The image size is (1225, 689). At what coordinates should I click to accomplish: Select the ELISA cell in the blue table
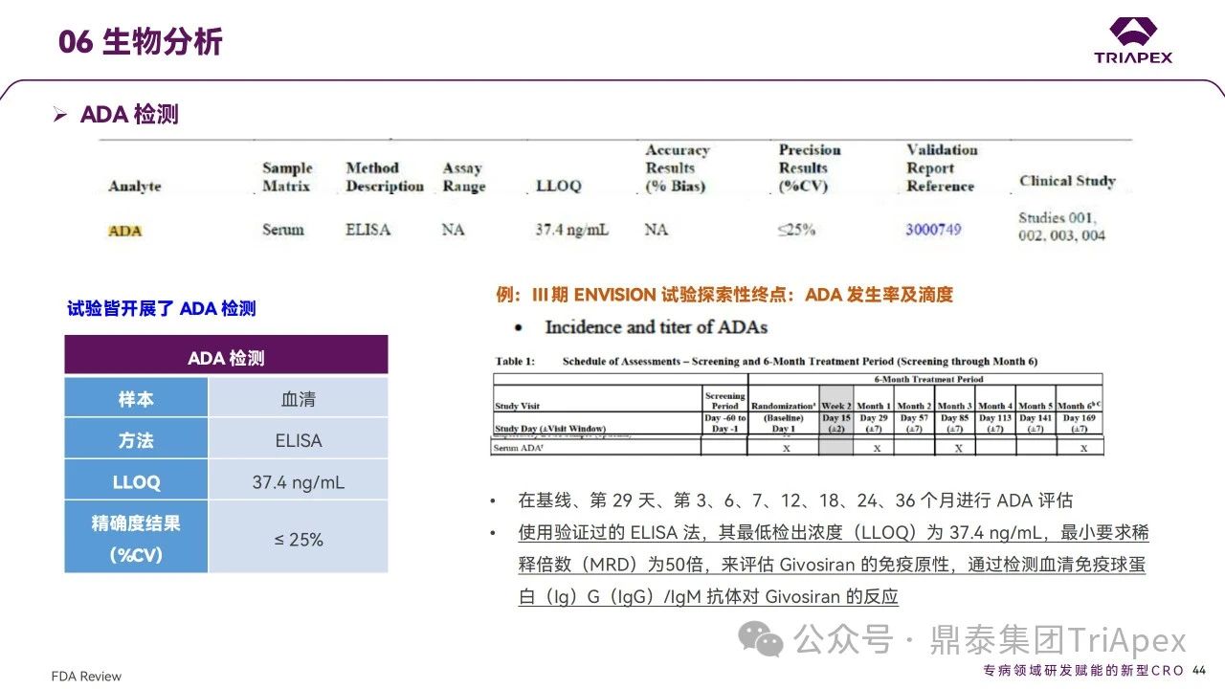[x=299, y=441]
